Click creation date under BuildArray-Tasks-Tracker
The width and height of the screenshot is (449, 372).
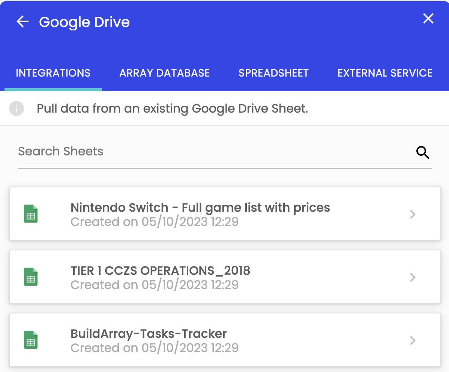(154, 348)
